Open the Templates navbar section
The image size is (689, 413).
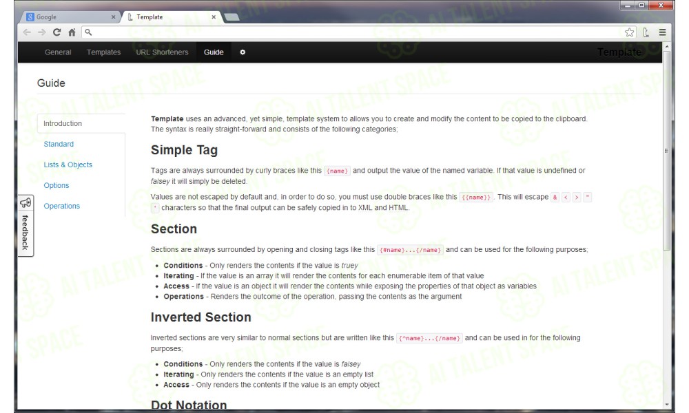104,52
